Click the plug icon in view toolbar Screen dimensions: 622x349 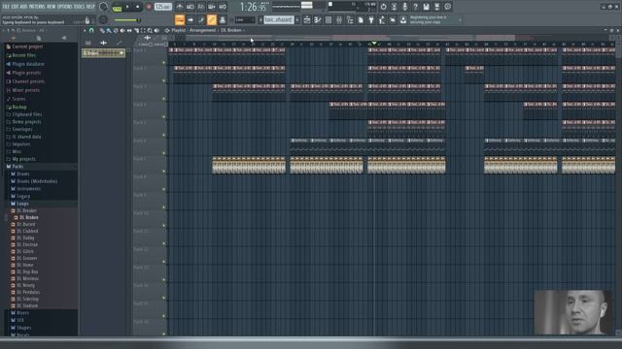371,19
